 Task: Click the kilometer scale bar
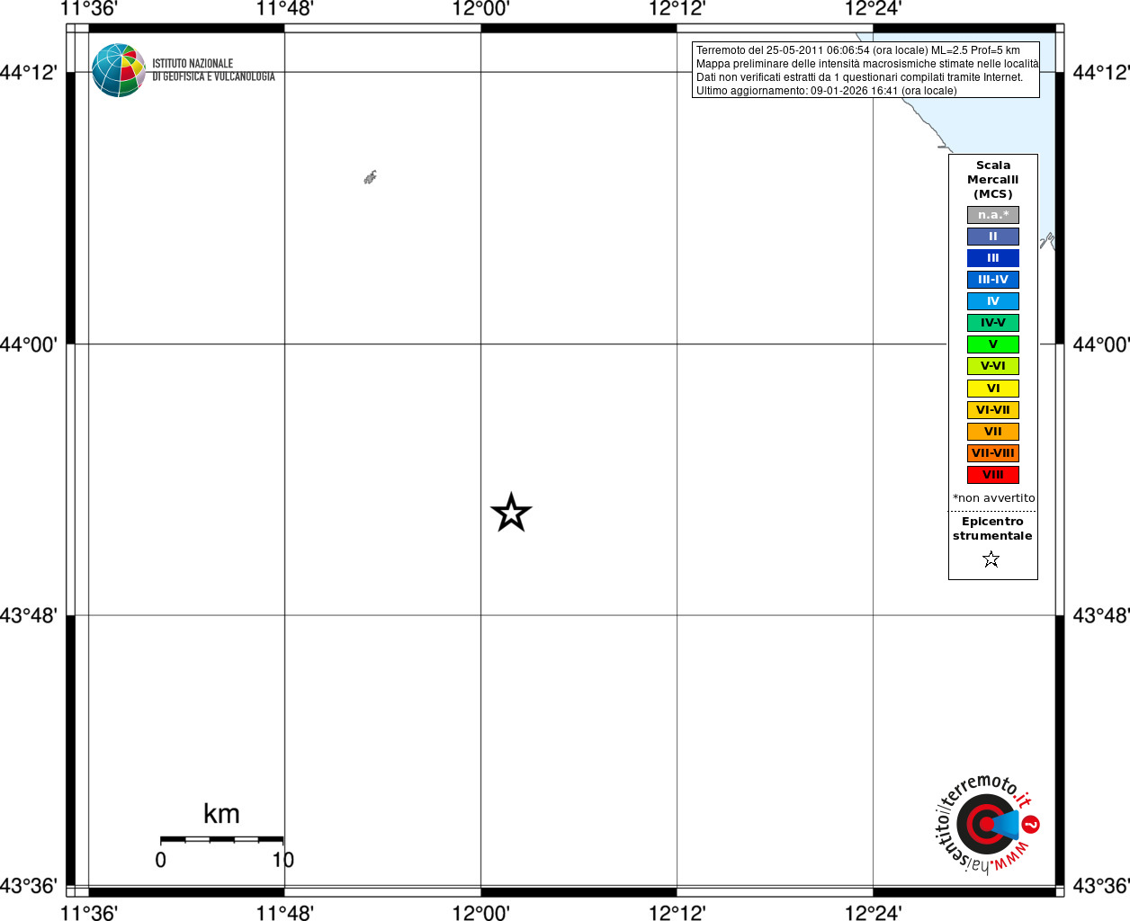click(x=221, y=839)
